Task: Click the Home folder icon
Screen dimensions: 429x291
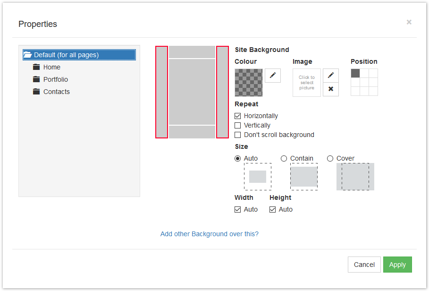Action: [x=36, y=67]
